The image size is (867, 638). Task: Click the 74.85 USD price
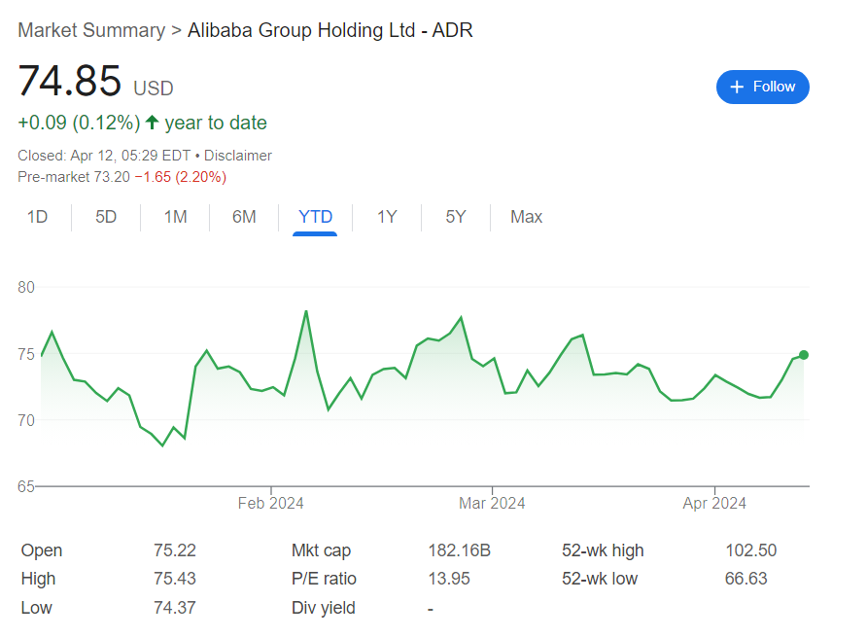[x=70, y=82]
